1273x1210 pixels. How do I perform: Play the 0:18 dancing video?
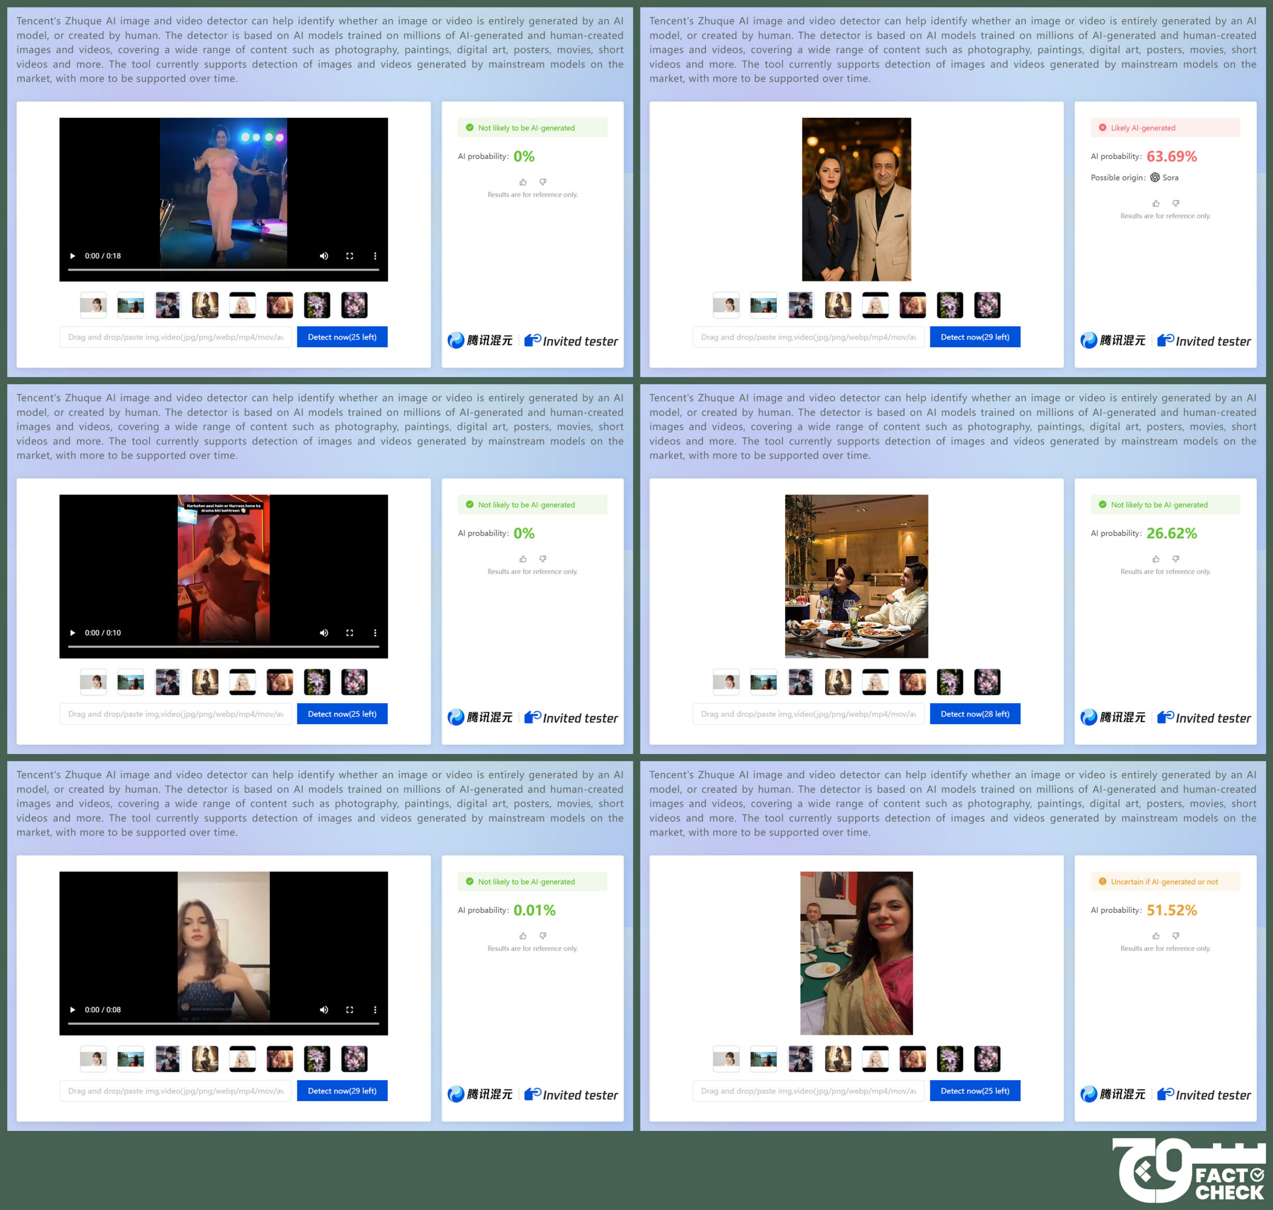[x=73, y=256]
